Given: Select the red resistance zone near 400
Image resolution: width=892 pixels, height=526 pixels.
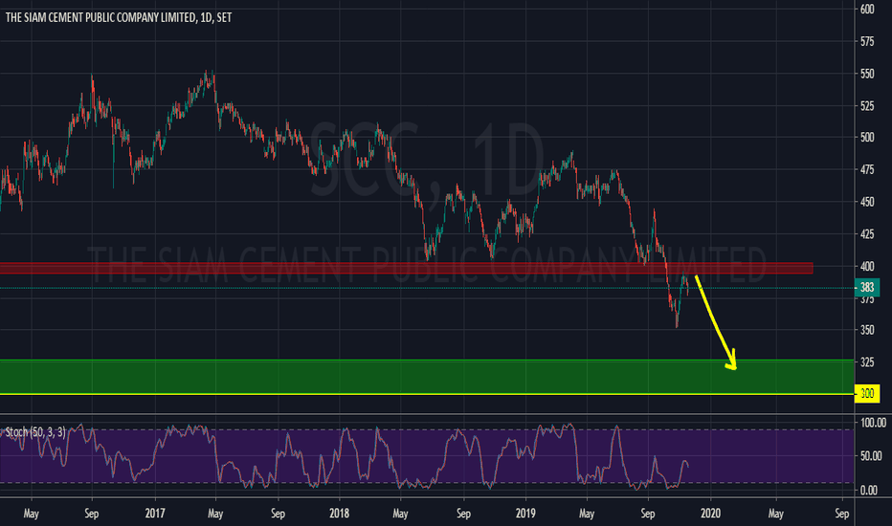Looking at the screenshot, I should [x=406, y=268].
